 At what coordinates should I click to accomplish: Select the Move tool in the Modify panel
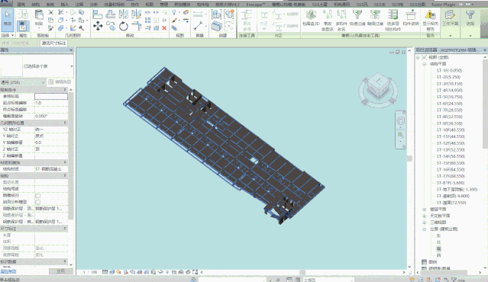tap(98, 25)
